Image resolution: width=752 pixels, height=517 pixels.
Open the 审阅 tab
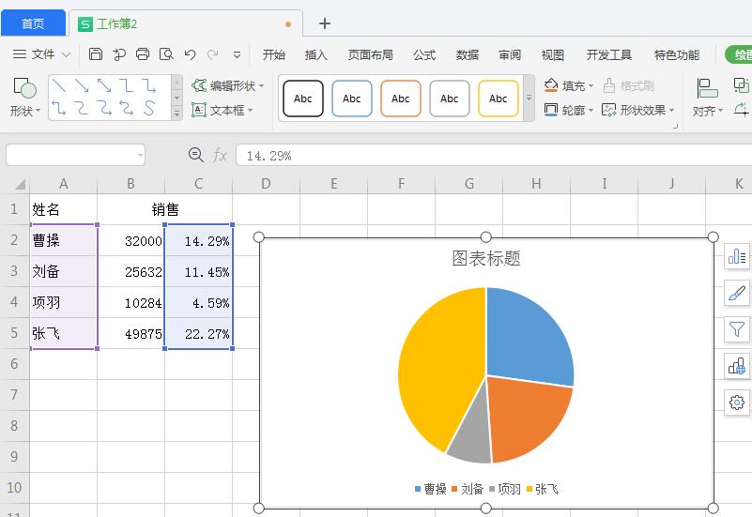510,54
